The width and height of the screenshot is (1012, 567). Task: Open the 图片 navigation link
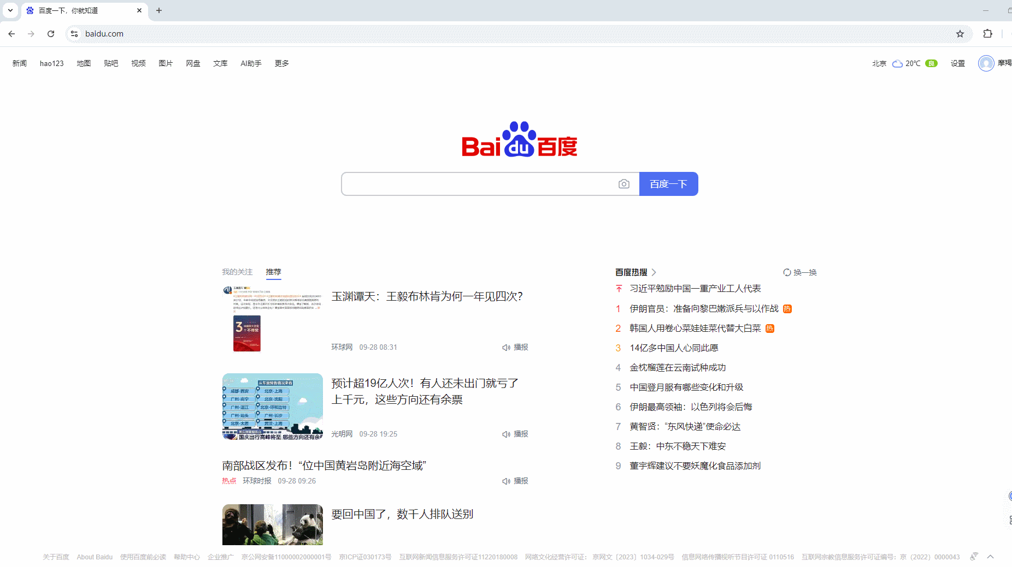click(166, 63)
